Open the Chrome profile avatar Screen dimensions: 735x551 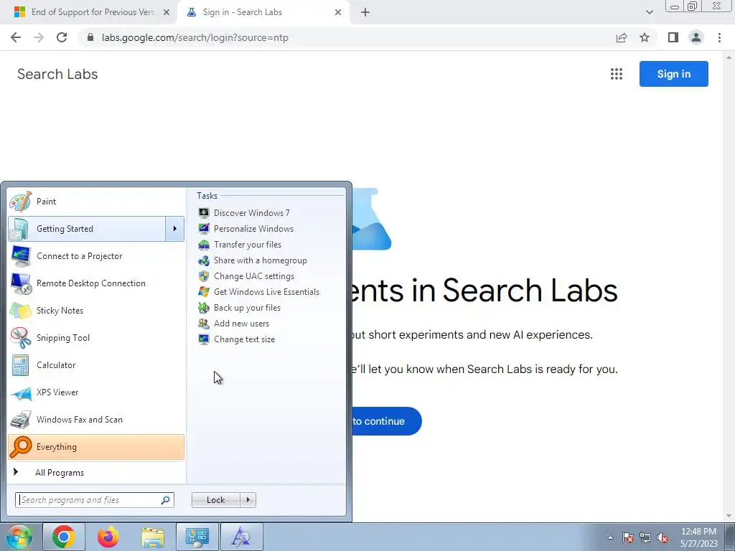696,37
